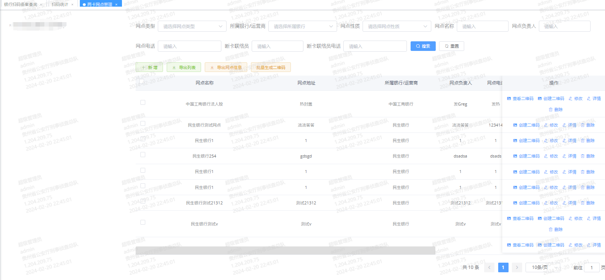
Task: Click the 网点电话 input field
Action: [x=190, y=46]
